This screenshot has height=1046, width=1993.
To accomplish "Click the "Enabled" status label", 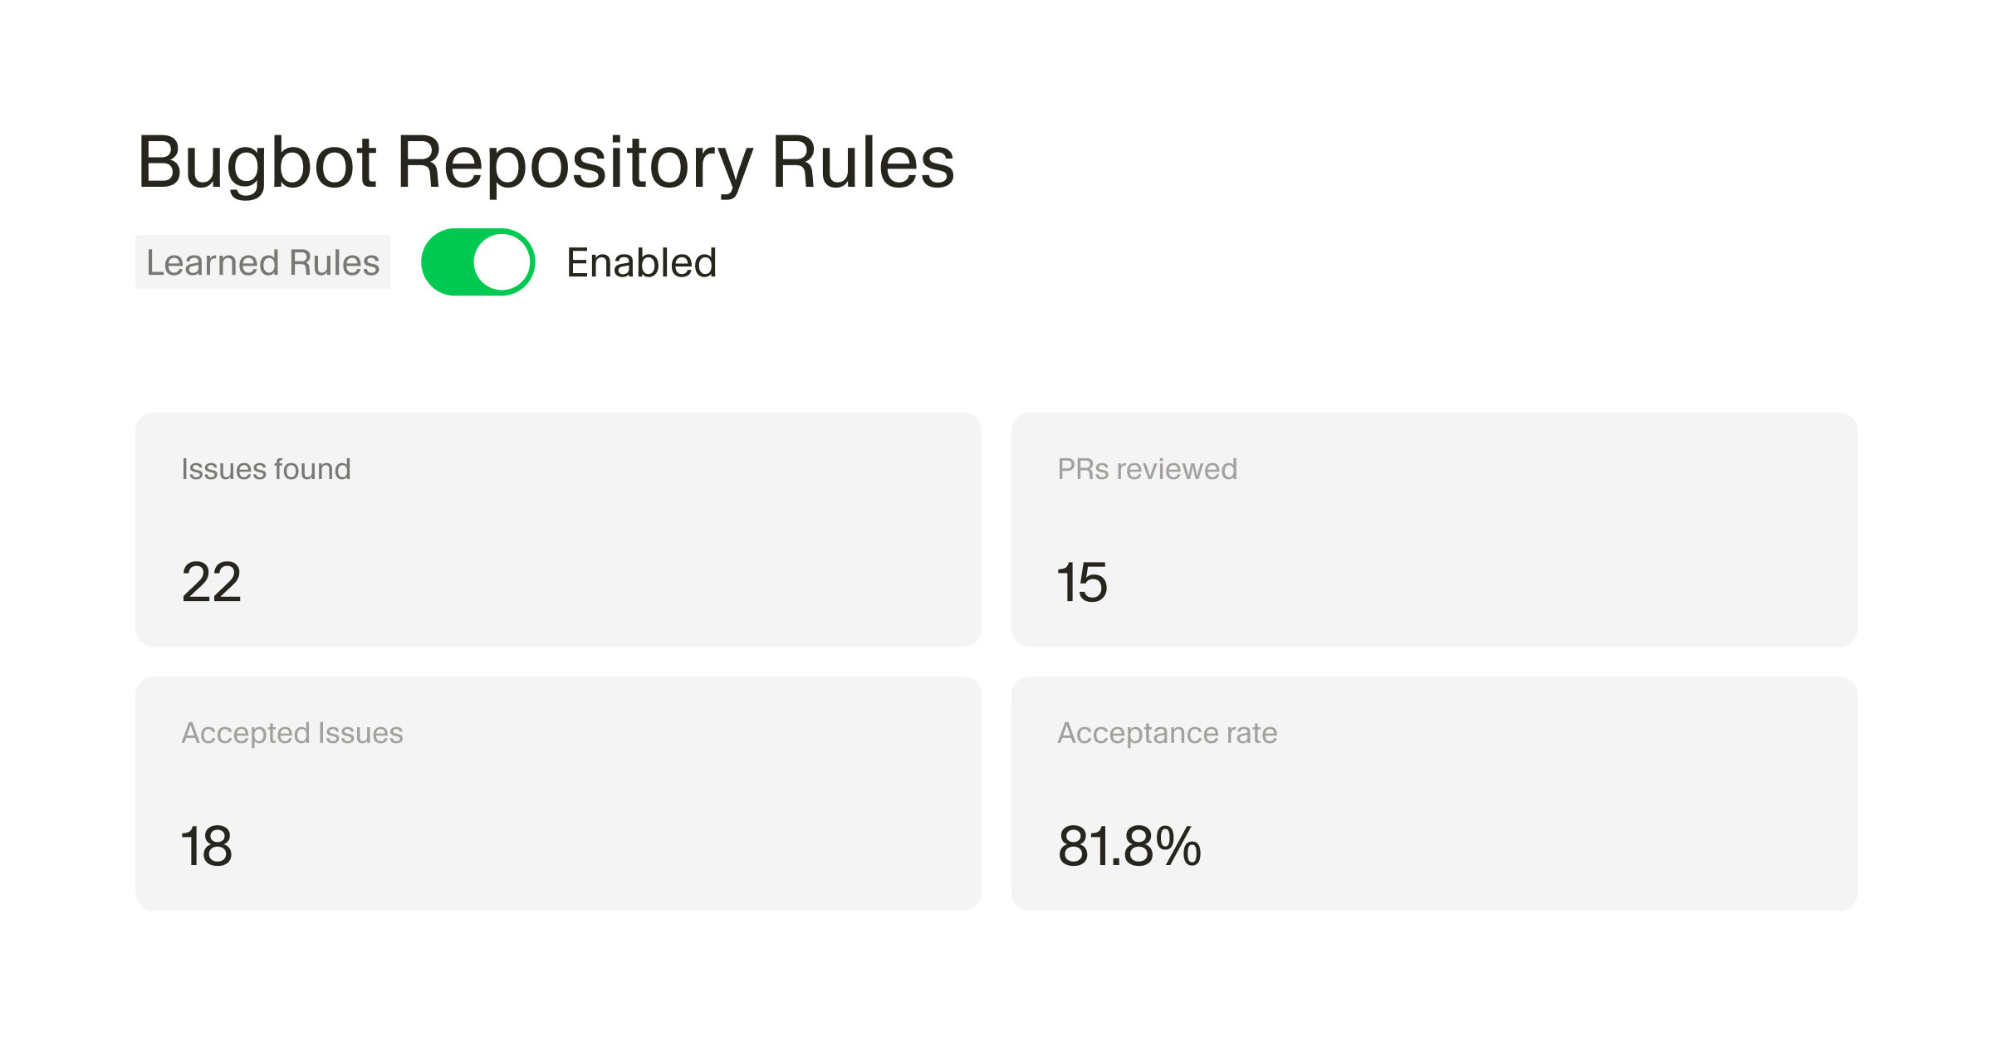I will pos(641,263).
